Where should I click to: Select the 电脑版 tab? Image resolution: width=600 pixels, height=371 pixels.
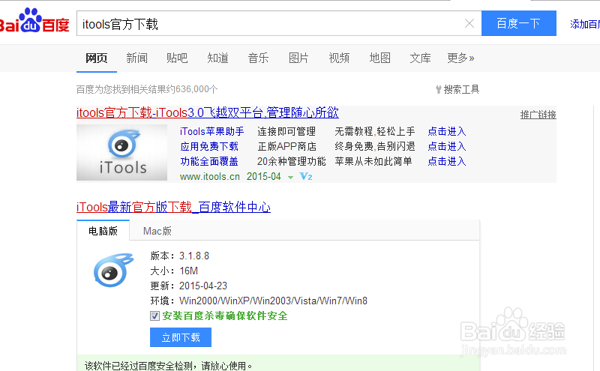(x=103, y=231)
